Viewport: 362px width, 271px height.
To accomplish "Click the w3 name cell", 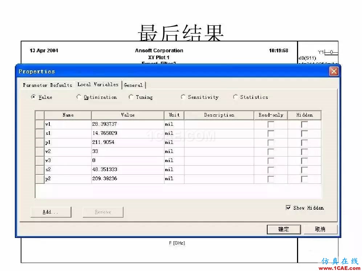I will 68,160.
